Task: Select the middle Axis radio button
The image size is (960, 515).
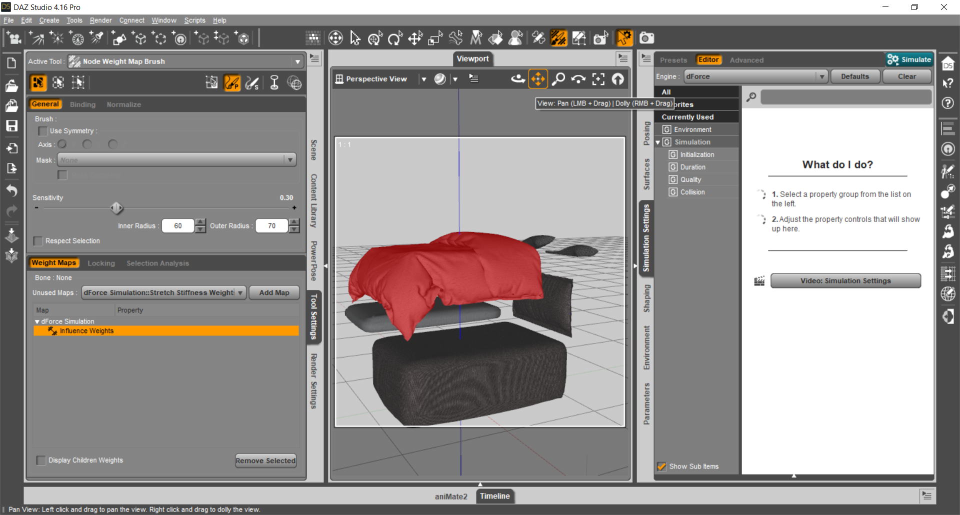Action: (x=87, y=144)
